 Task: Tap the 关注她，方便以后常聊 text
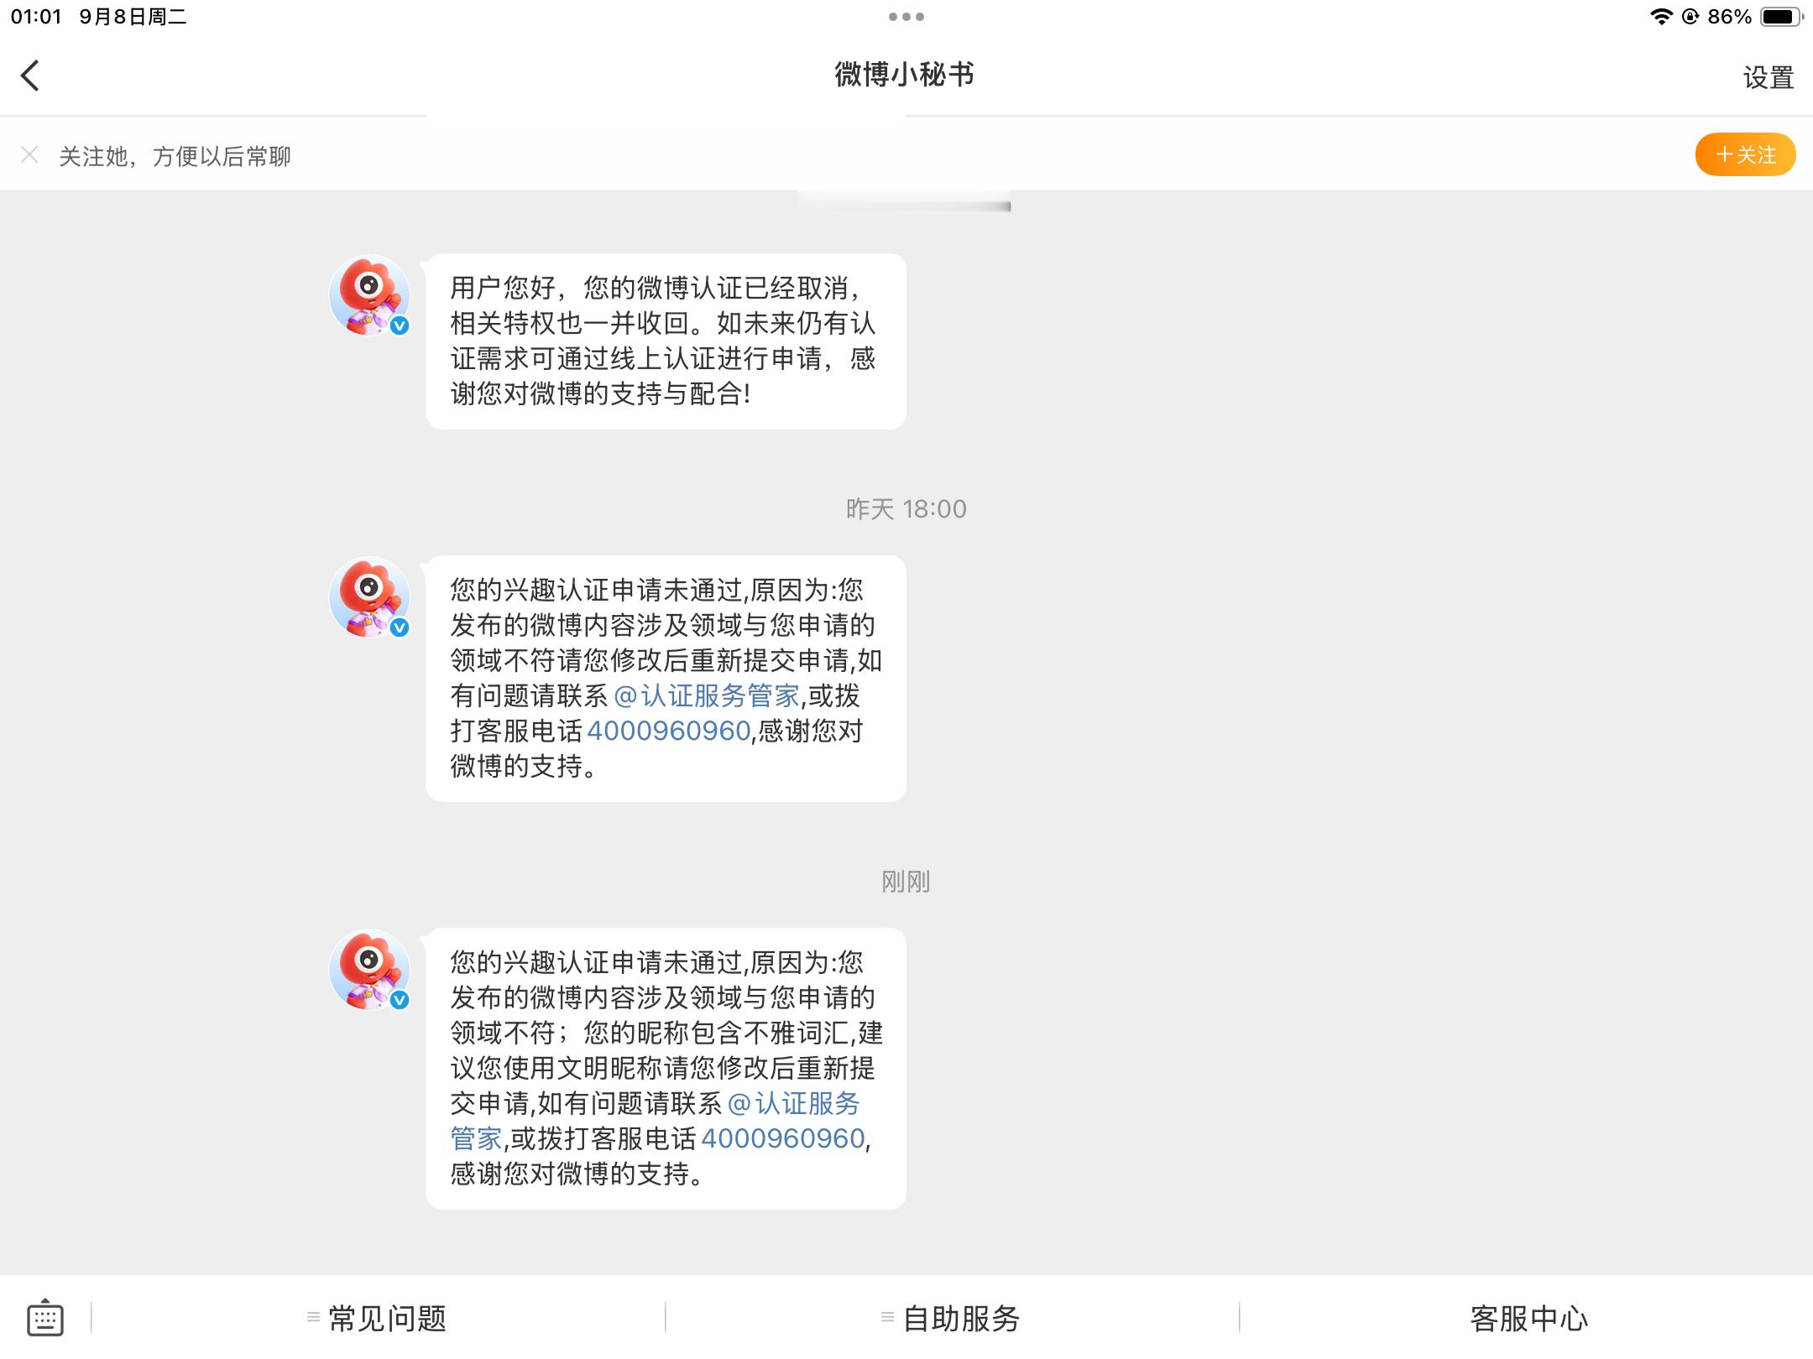coord(175,156)
